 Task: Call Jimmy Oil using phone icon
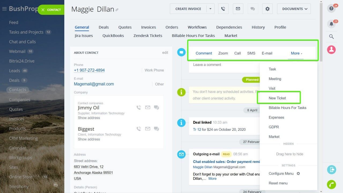pyautogui.click(x=139, y=107)
